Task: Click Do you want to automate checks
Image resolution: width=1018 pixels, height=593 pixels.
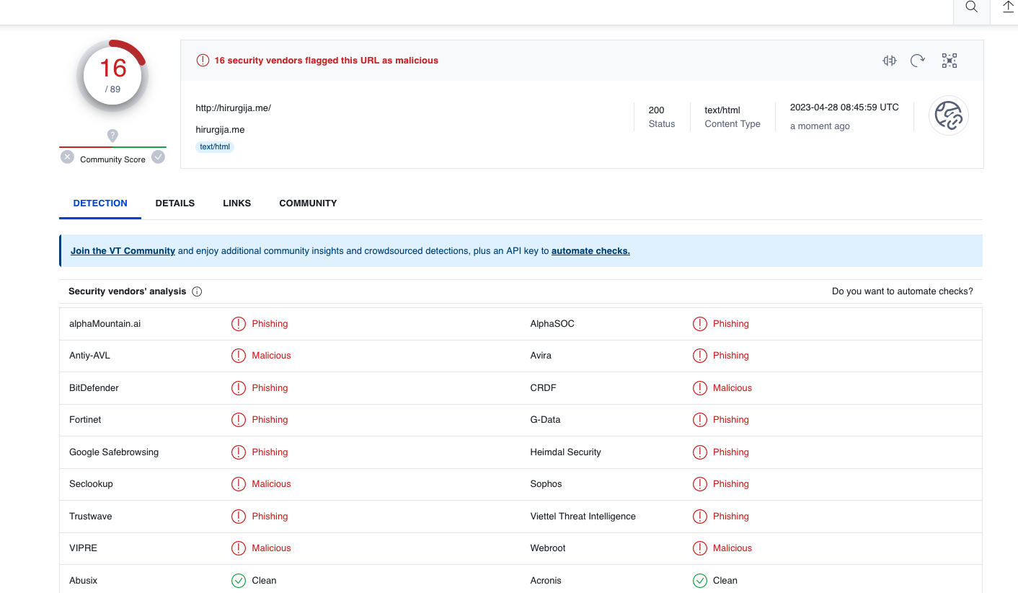Action: (x=903, y=291)
